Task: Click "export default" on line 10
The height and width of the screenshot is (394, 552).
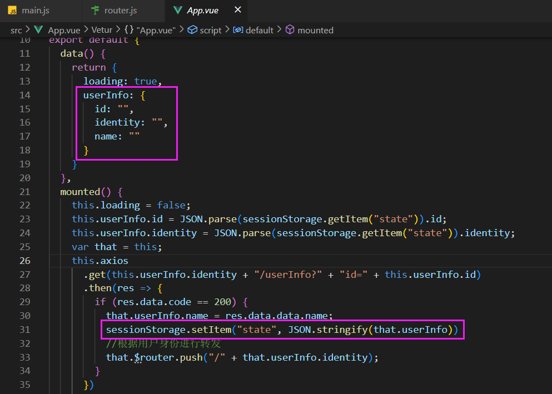Action: (88, 40)
